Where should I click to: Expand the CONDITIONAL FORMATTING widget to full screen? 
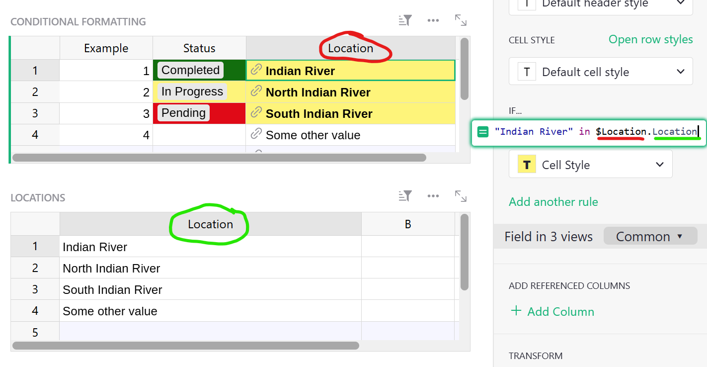coord(461,20)
